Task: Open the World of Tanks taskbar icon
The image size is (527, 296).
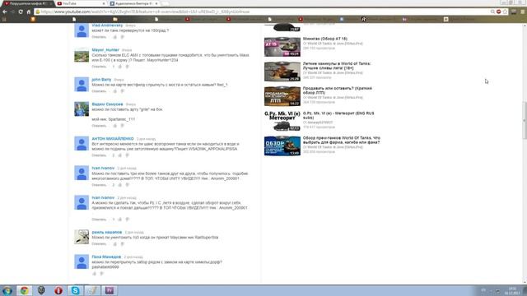Action: [41, 290]
